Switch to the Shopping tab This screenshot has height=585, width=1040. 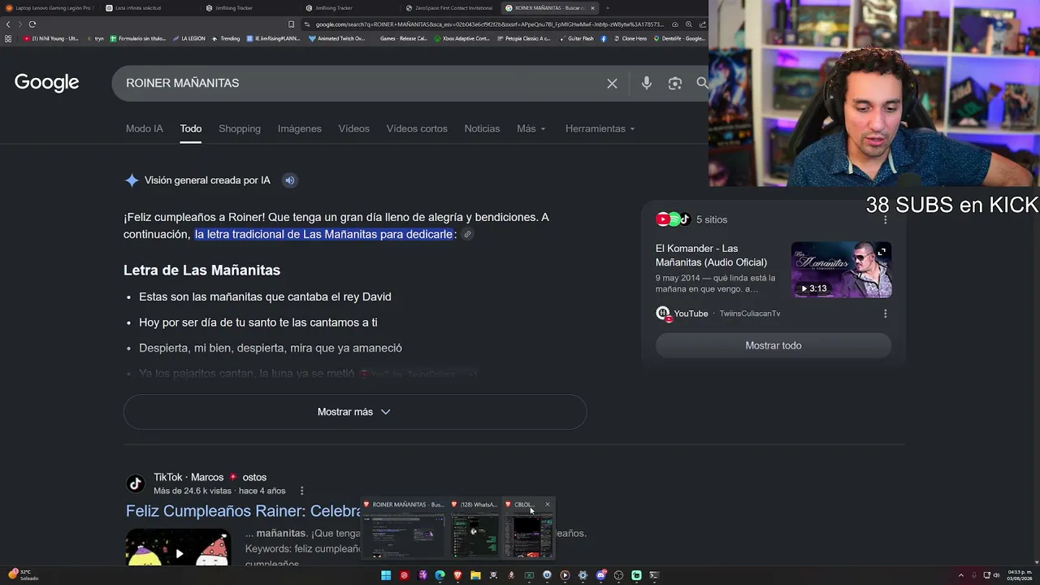tap(240, 128)
